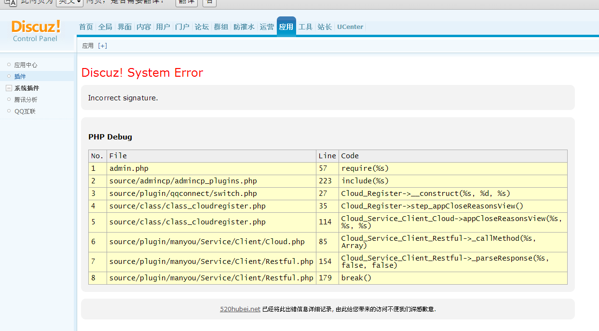Open the QQ互联 plugin
The image size is (599, 331).
[x=25, y=111]
